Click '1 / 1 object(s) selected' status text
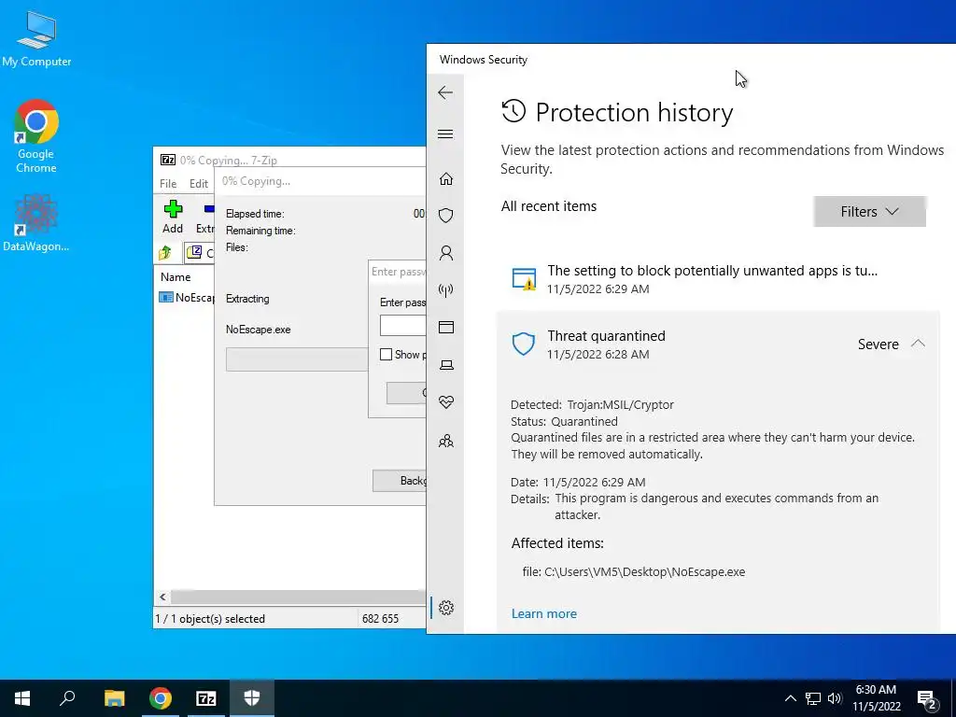Viewport: 956px width, 717px height. 210,619
